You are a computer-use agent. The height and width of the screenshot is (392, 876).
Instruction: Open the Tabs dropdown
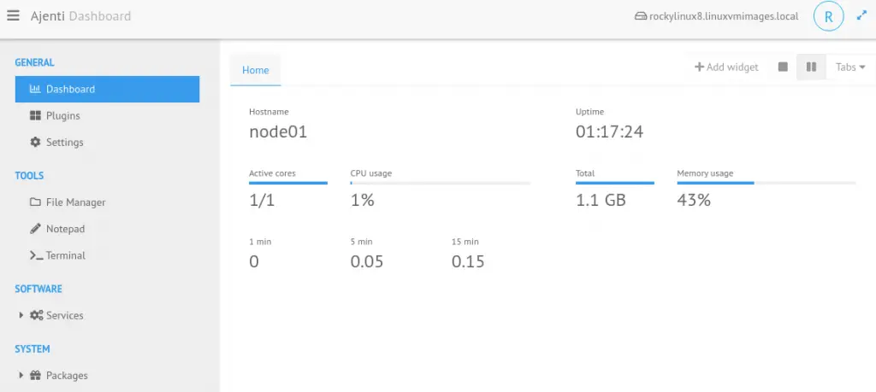(x=850, y=67)
